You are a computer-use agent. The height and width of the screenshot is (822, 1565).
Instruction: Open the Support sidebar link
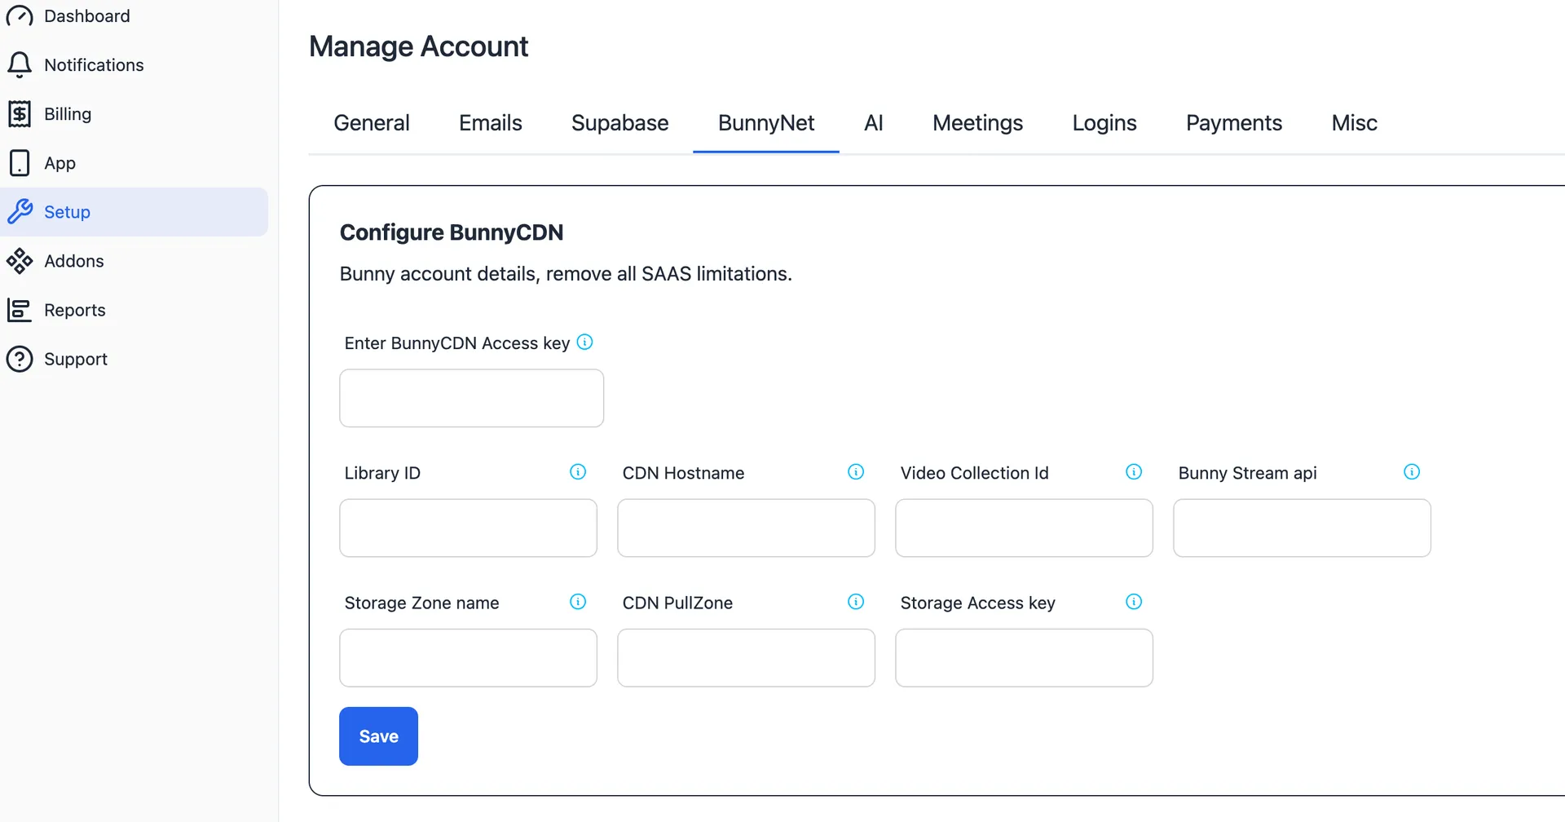click(x=134, y=359)
